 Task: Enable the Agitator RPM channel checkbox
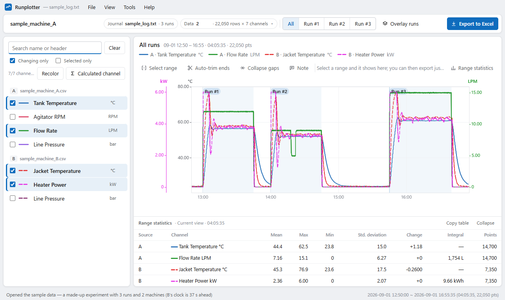[13, 117]
